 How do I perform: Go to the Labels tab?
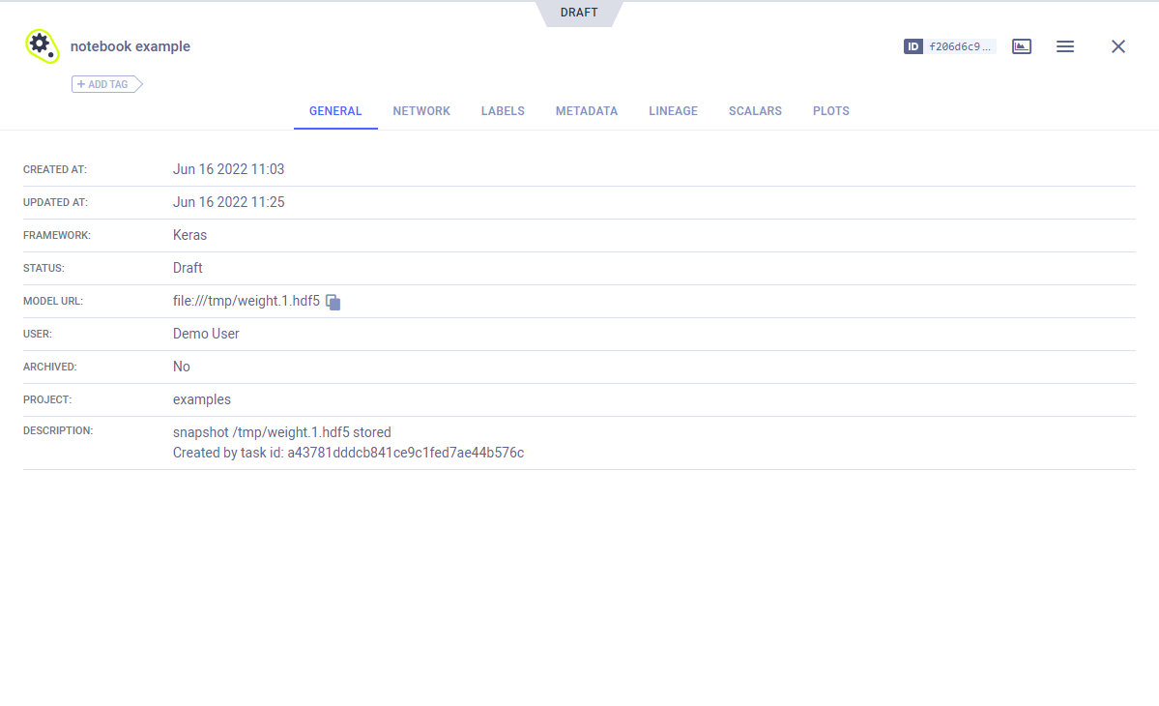pos(503,111)
